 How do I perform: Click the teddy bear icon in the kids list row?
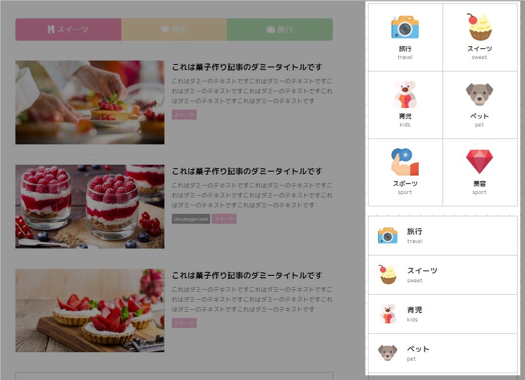(x=388, y=314)
